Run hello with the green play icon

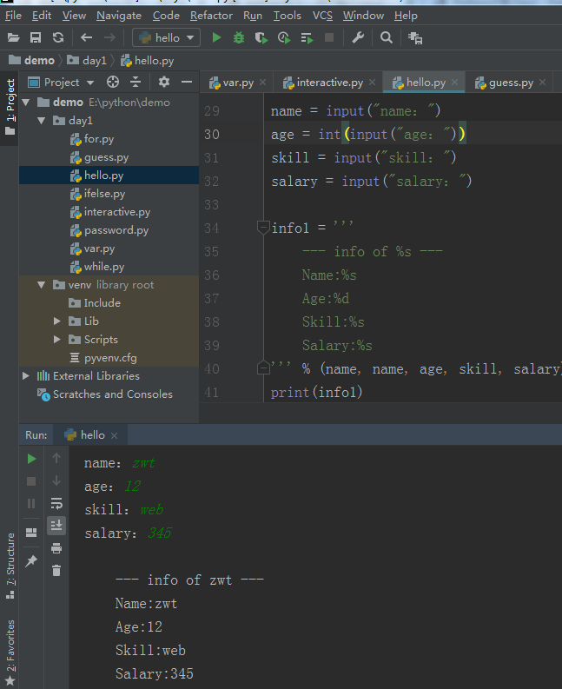pyautogui.click(x=216, y=37)
